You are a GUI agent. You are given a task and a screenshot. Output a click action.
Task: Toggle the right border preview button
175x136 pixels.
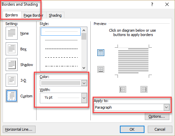click(x=144, y=89)
